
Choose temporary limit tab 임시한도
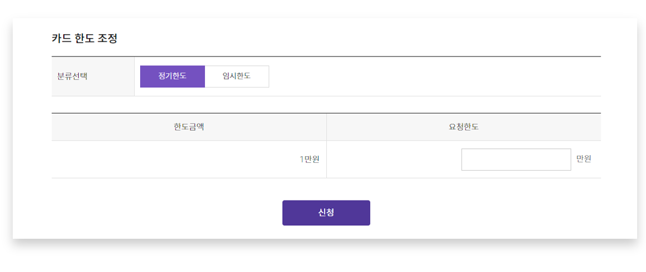point(237,76)
